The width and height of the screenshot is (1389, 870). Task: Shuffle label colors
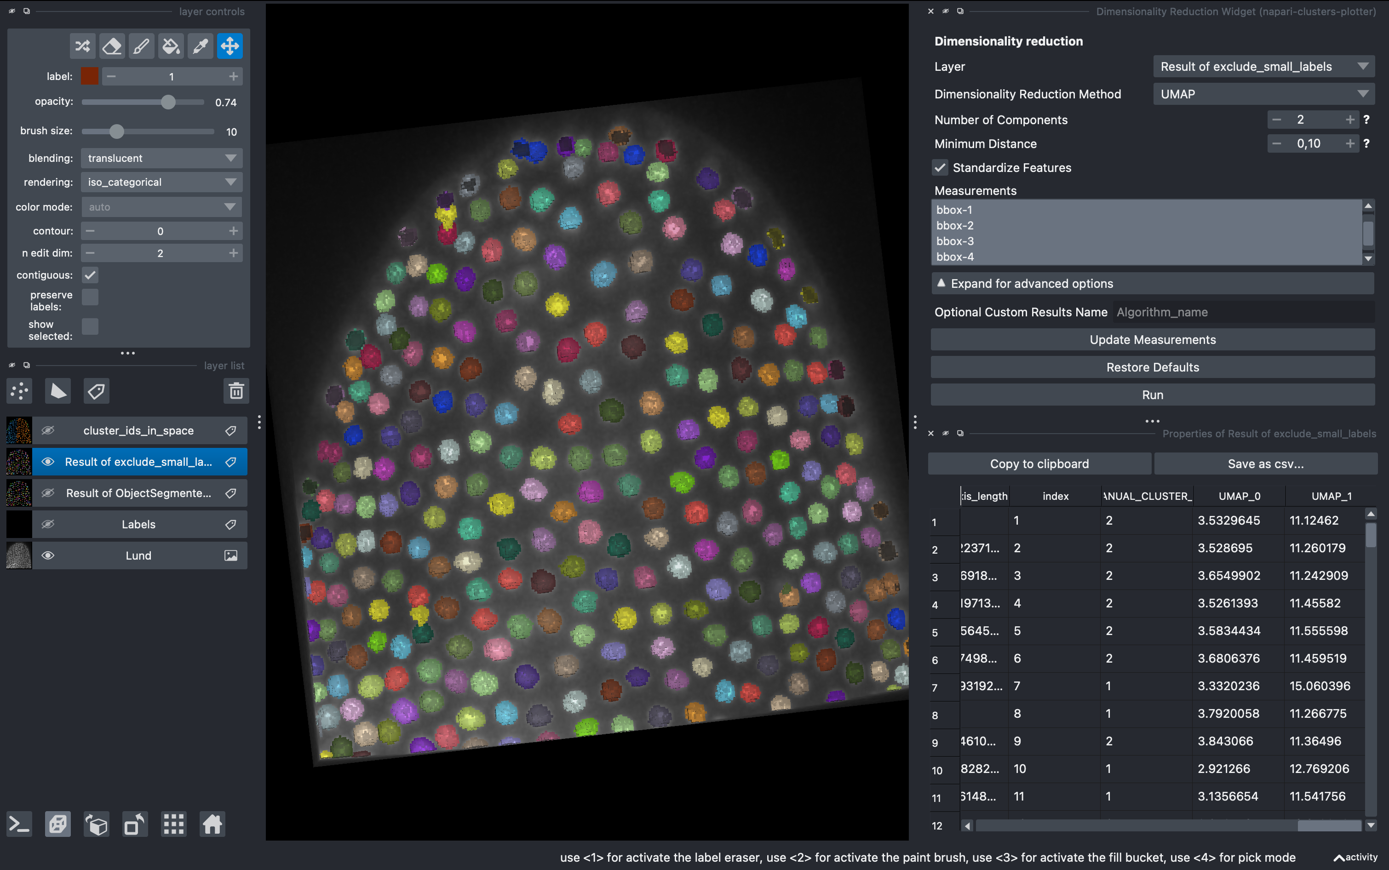pyautogui.click(x=82, y=46)
